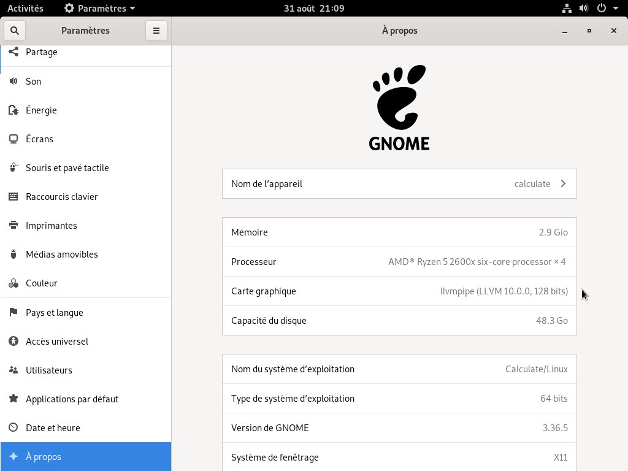Open the hamburger menu in Paramètres header
Image resolution: width=628 pixels, height=471 pixels.
pyautogui.click(x=156, y=31)
